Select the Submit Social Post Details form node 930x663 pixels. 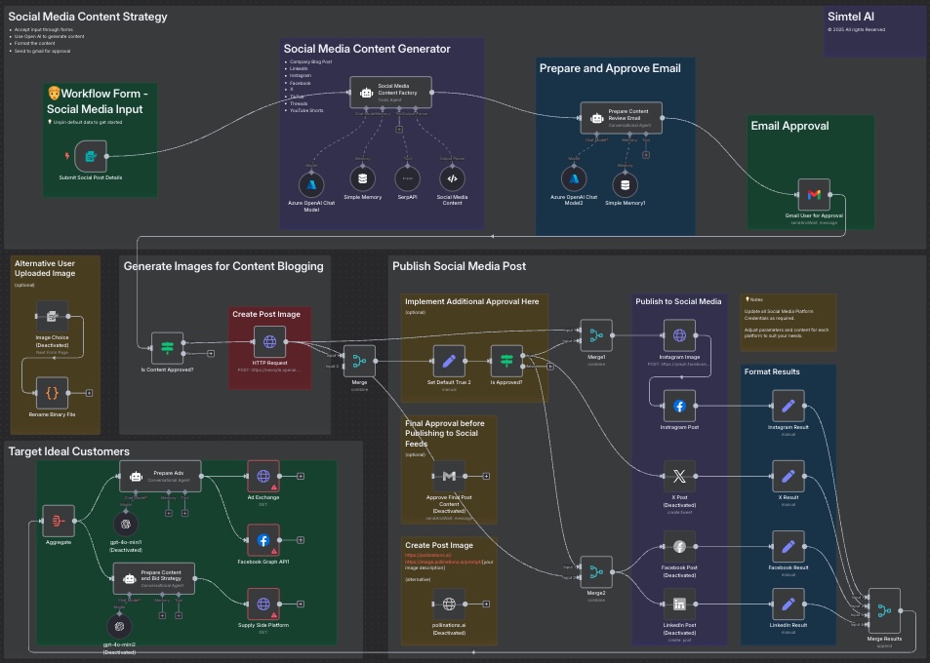pyautogui.click(x=91, y=156)
